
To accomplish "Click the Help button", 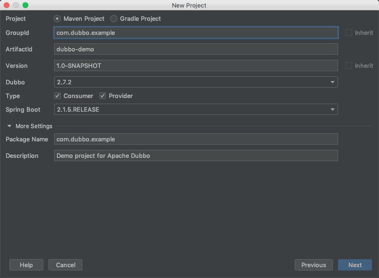I will (26, 265).
